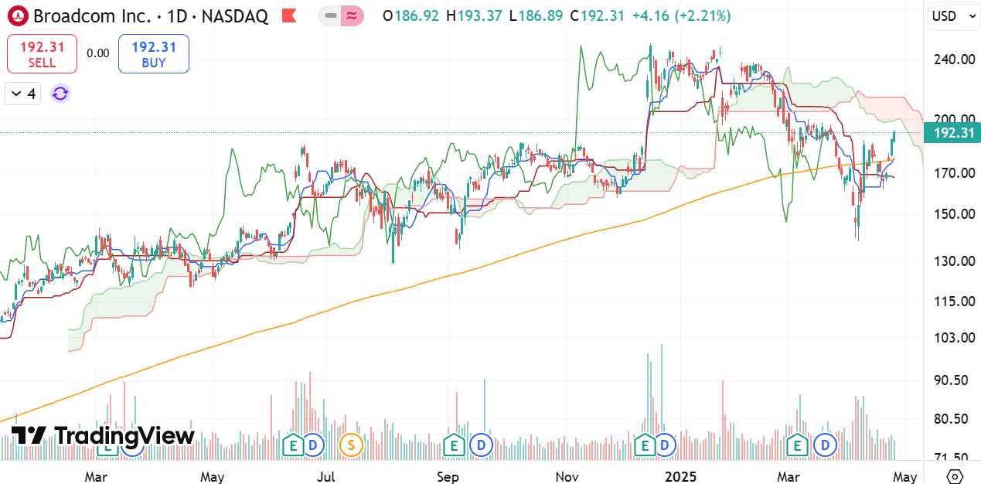Click the red SELL 192.31 button

[43, 54]
